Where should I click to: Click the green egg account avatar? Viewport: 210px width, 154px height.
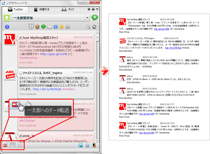(7, 18)
